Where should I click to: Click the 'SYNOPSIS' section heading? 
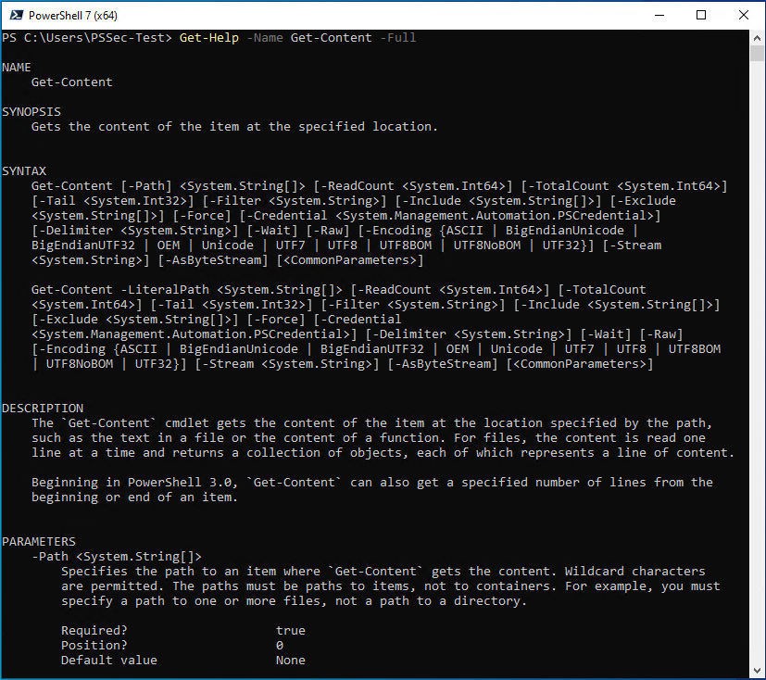coord(31,112)
